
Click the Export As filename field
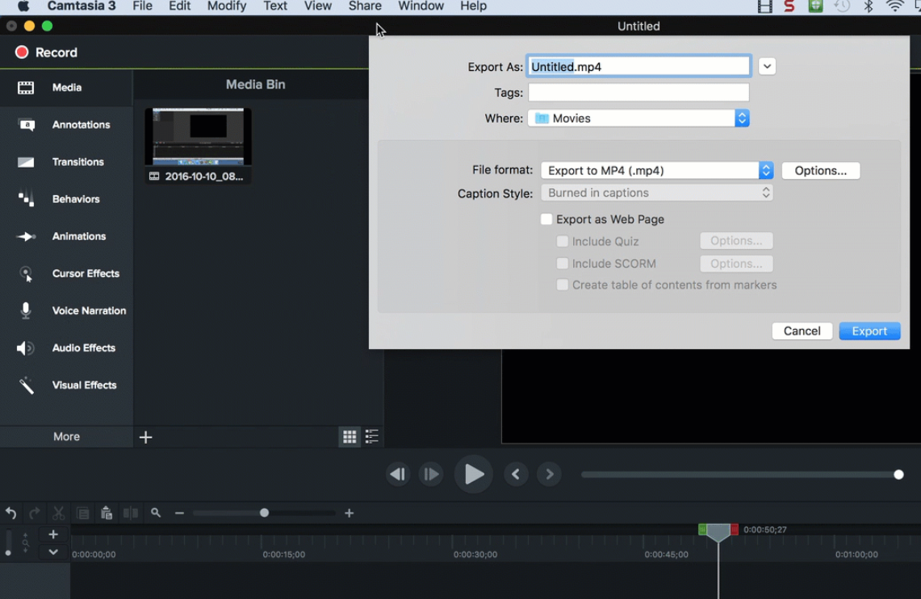click(638, 66)
